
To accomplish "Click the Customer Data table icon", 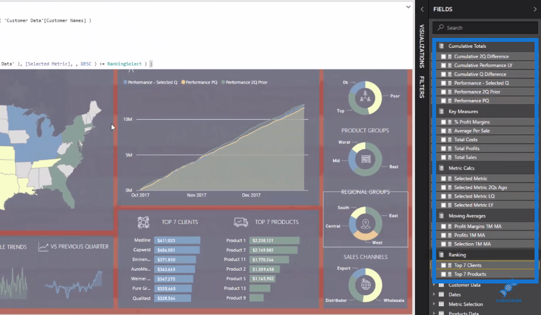I will point(441,285).
